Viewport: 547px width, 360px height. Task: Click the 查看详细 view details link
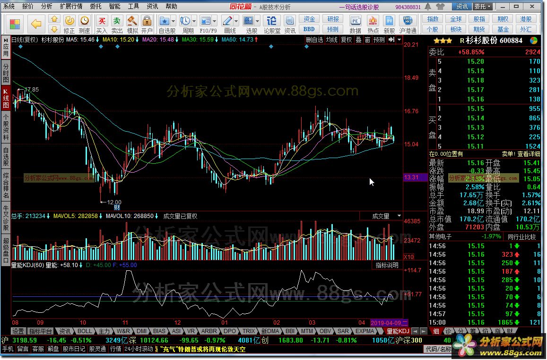(529, 154)
